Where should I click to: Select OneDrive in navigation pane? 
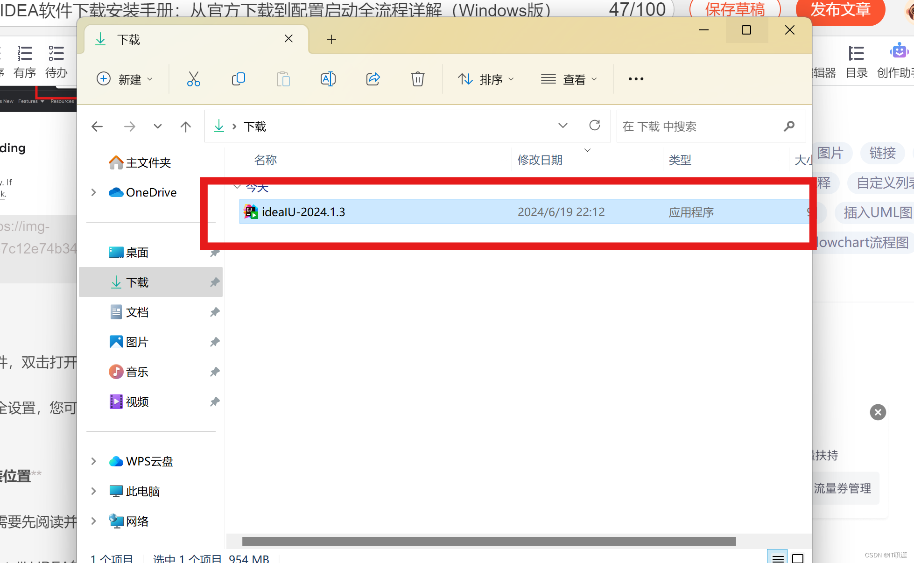[x=143, y=192]
